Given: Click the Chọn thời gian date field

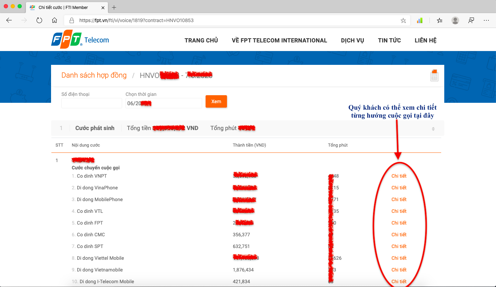Looking at the screenshot, I should tap(164, 103).
